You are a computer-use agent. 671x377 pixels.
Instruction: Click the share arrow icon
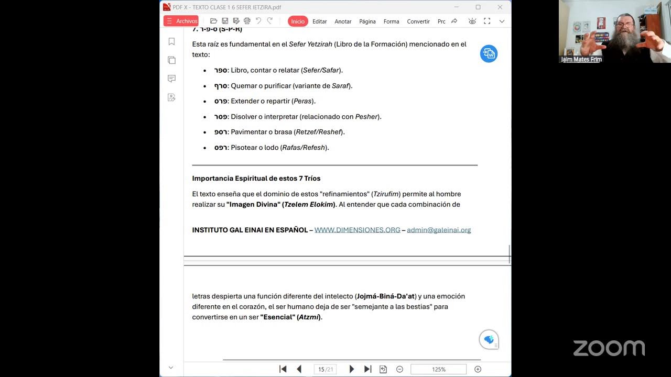(x=454, y=21)
